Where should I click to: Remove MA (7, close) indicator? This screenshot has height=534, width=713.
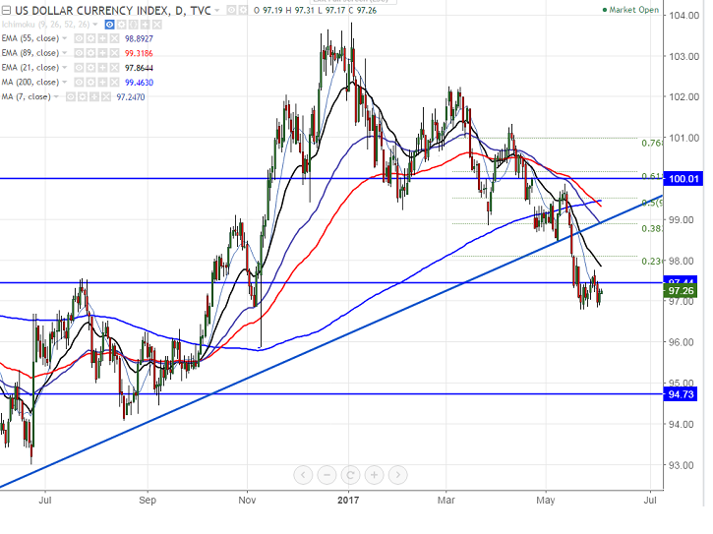(106, 97)
